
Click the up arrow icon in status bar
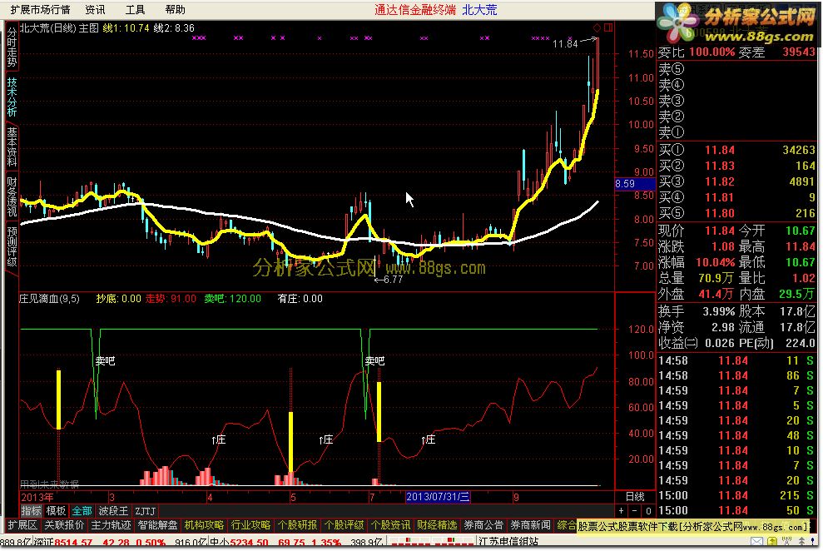(x=802, y=542)
